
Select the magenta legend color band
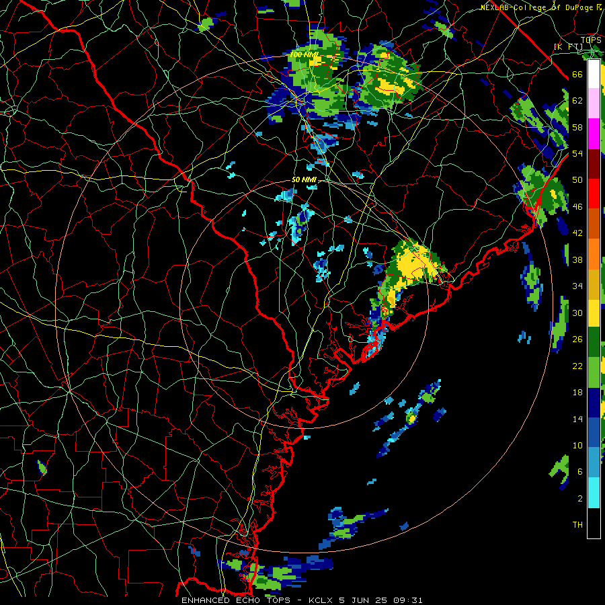click(x=594, y=134)
